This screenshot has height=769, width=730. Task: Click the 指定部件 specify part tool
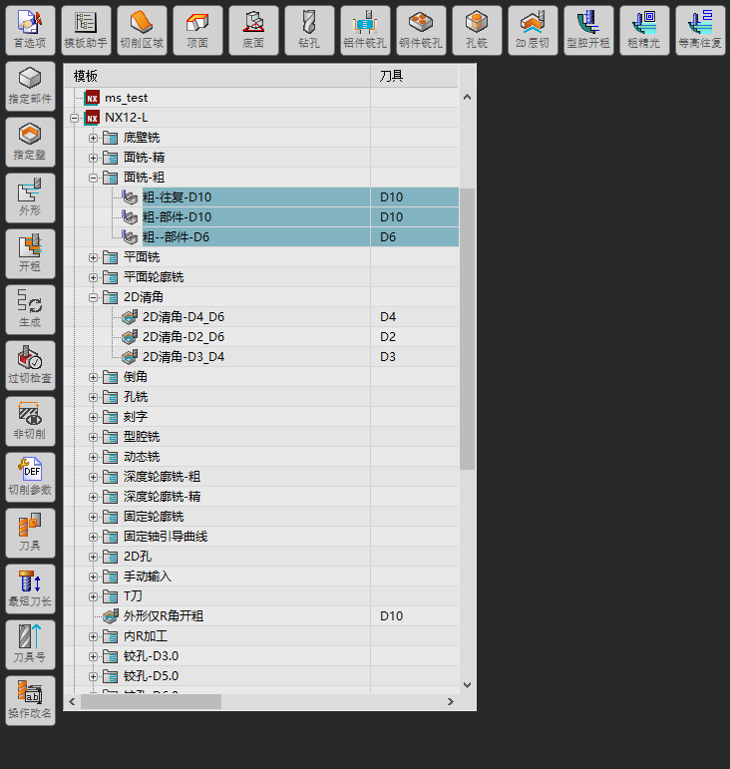pyautogui.click(x=30, y=87)
